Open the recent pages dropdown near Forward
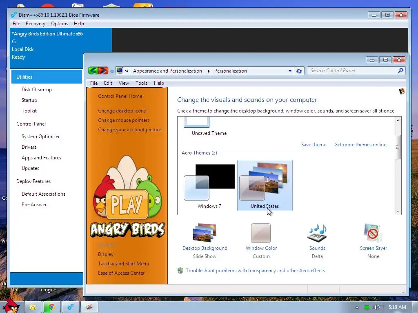The image size is (418, 313). point(112,71)
